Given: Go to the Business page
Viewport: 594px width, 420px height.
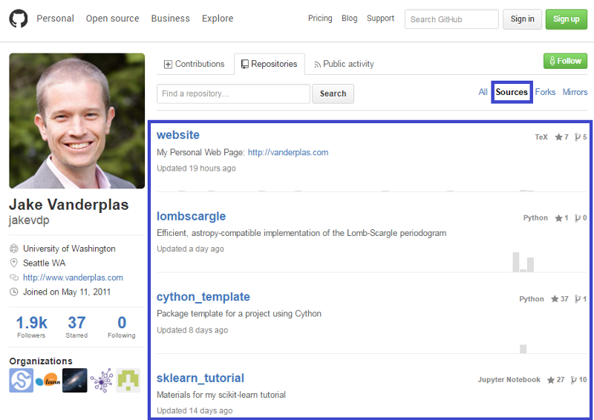Looking at the screenshot, I should pos(171,19).
